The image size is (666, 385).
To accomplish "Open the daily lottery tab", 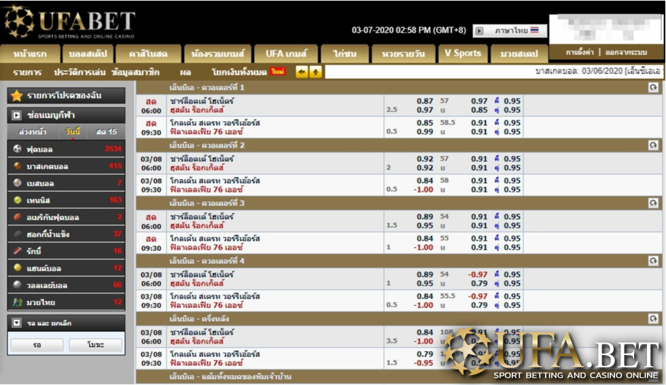I will [403, 54].
